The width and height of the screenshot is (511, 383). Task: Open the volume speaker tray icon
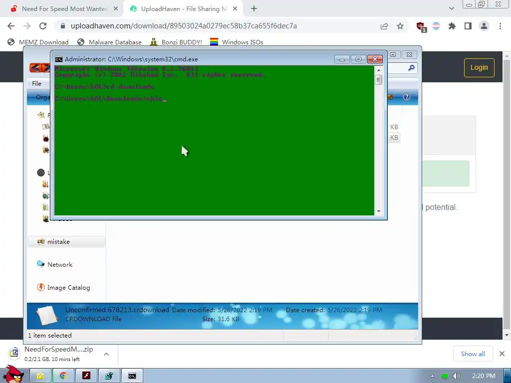point(456,376)
